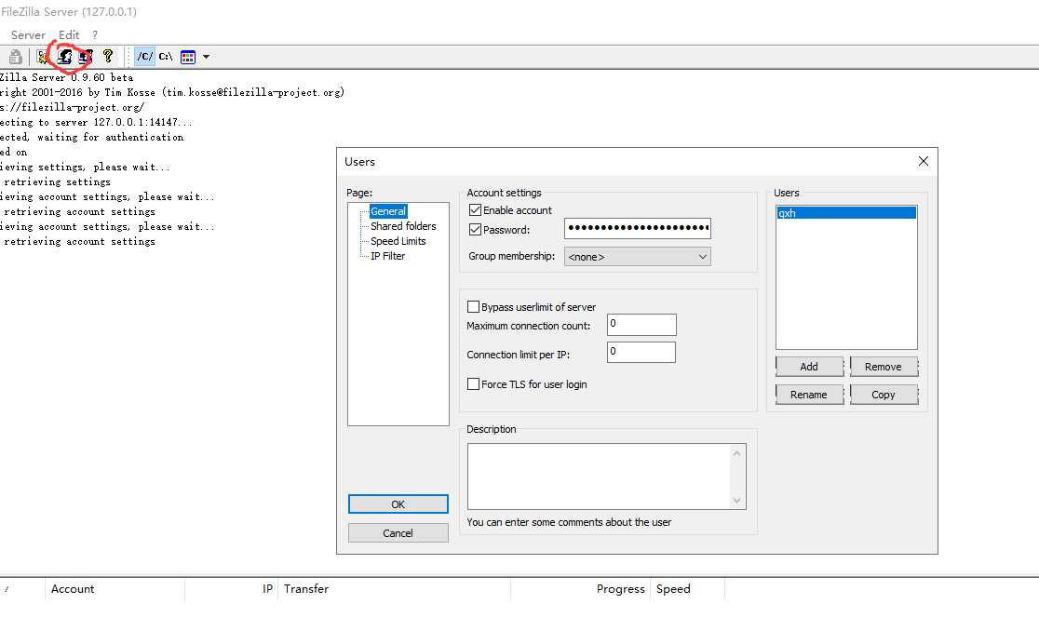Click the Remove user button
The height and width of the screenshot is (631, 1039).
pyautogui.click(x=884, y=367)
